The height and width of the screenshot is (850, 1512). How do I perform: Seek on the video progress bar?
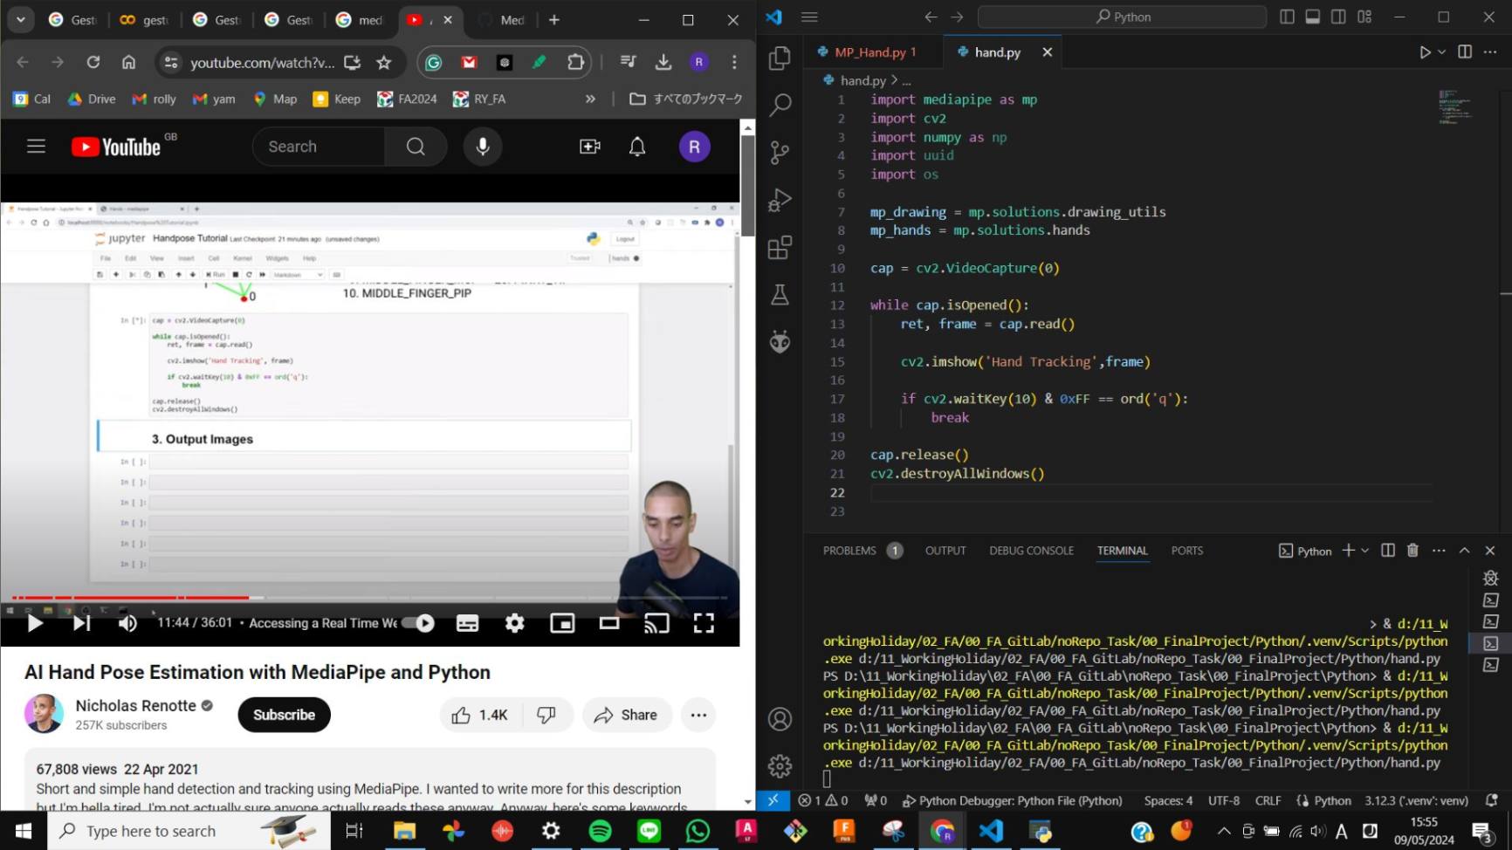coord(370,598)
